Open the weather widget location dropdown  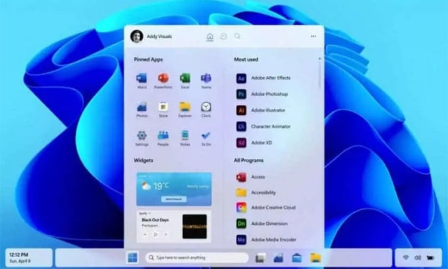[144, 176]
